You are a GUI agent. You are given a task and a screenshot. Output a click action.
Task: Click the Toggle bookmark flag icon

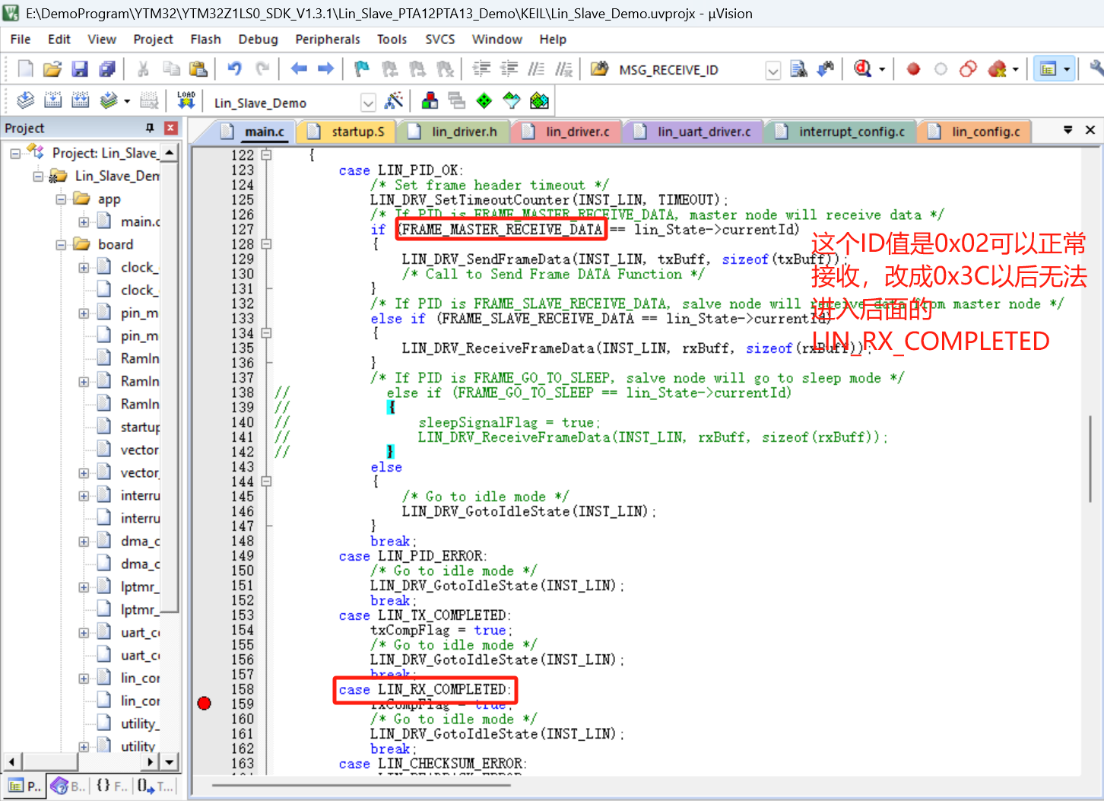click(x=362, y=69)
